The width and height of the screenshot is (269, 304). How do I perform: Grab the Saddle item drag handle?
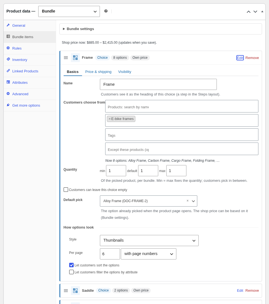point(66,290)
